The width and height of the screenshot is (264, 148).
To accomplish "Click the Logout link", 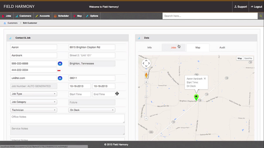I will click(x=256, y=7).
